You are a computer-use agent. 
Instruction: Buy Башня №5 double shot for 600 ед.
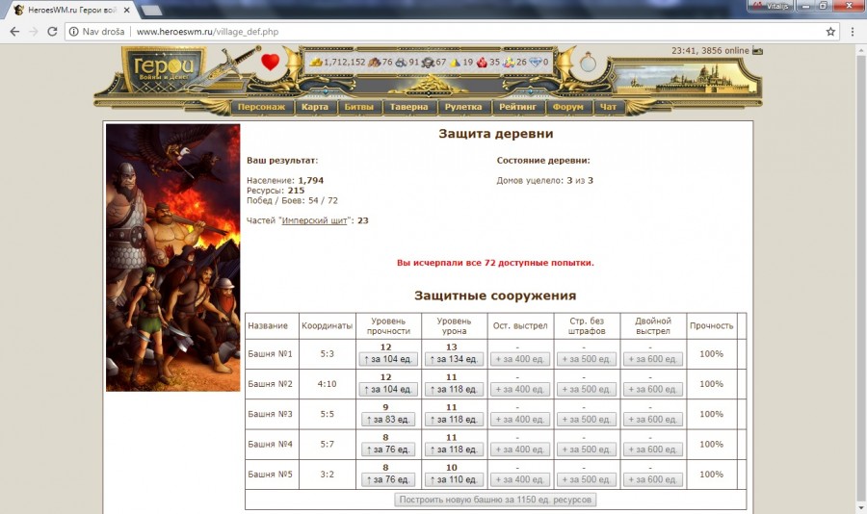coord(652,479)
